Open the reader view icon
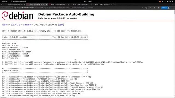Image resolution: width=175 pixels, height=98 pixels. (142, 8)
